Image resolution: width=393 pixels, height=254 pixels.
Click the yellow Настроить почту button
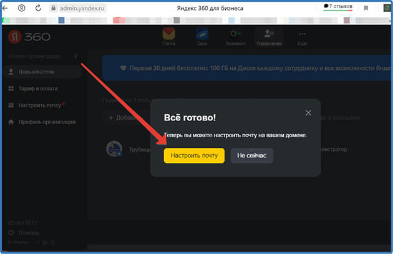[194, 155]
